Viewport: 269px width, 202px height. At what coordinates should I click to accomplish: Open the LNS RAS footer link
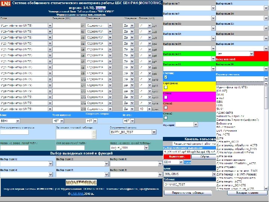coord(77,194)
